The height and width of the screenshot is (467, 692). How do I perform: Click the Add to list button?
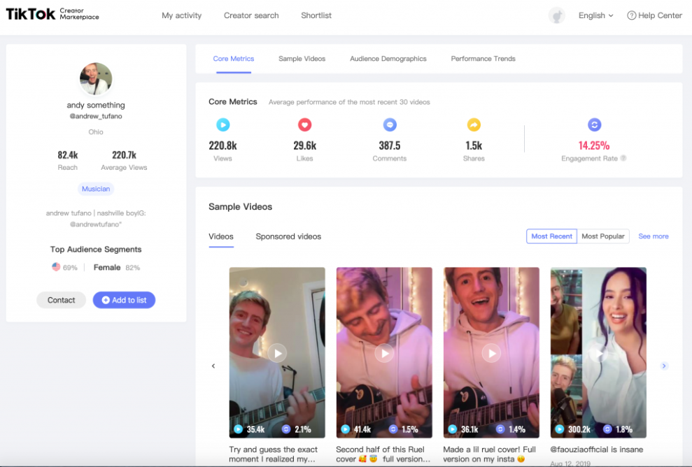[124, 300]
